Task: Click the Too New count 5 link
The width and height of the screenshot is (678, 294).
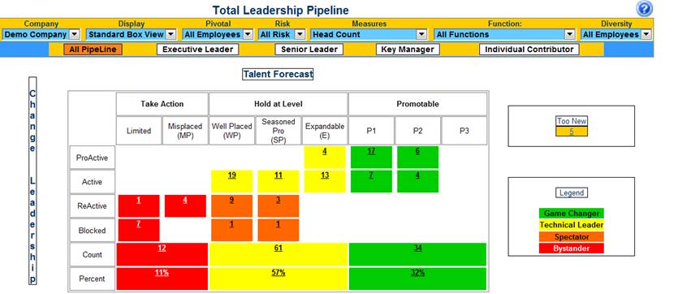Action: point(572,132)
